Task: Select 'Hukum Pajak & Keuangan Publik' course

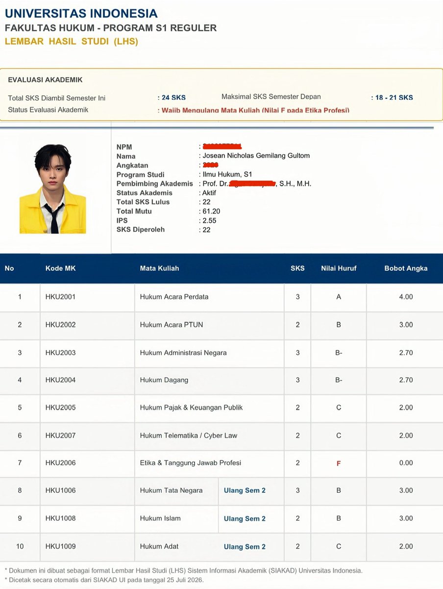Action: click(192, 407)
